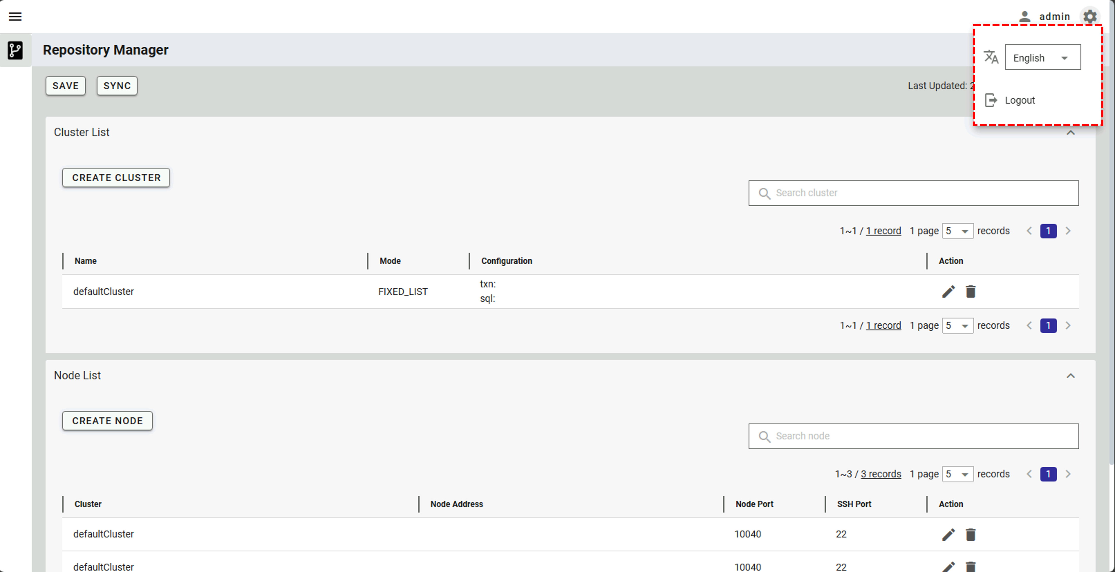Viewport: 1115px width, 572px height.
Task: Open cluster records-per-page dropdown above the table
Action: coord(957,231)
